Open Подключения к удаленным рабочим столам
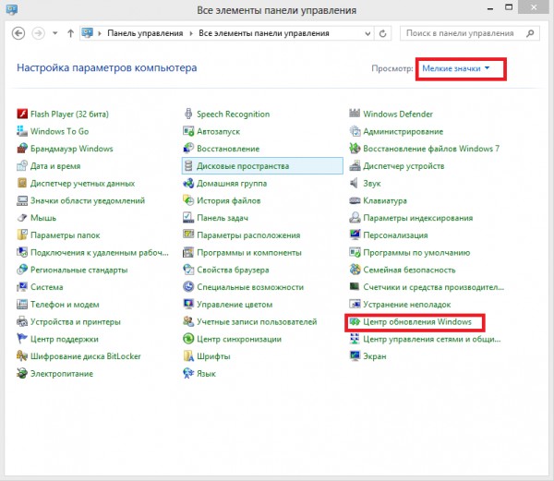The image size is (554, 481). (x=92, y=253)
